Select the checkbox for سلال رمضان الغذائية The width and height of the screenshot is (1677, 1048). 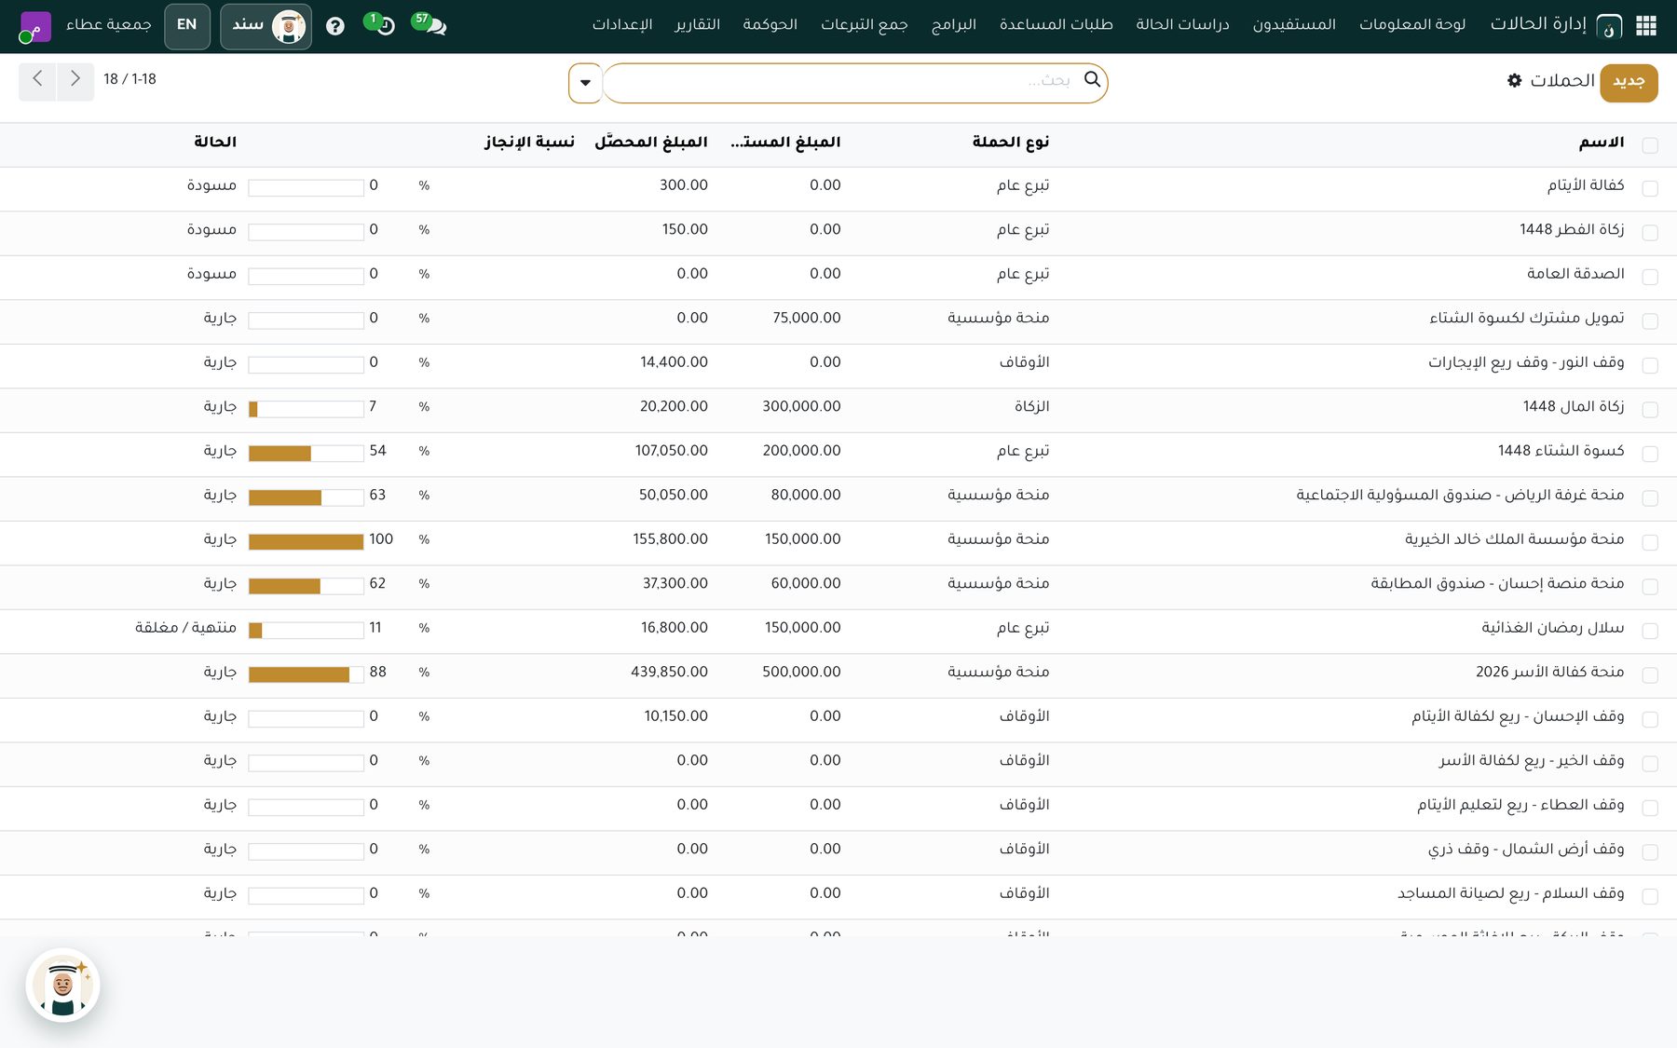coord(1650,631)
